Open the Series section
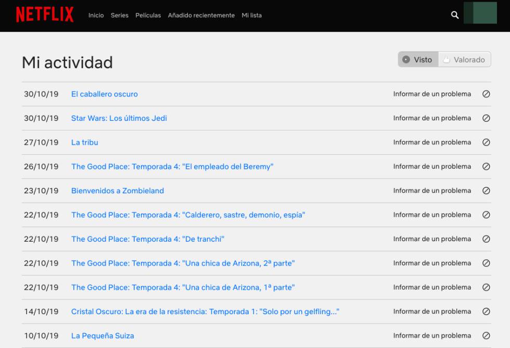Screen dimensions: 510x348 click(119, 15)
